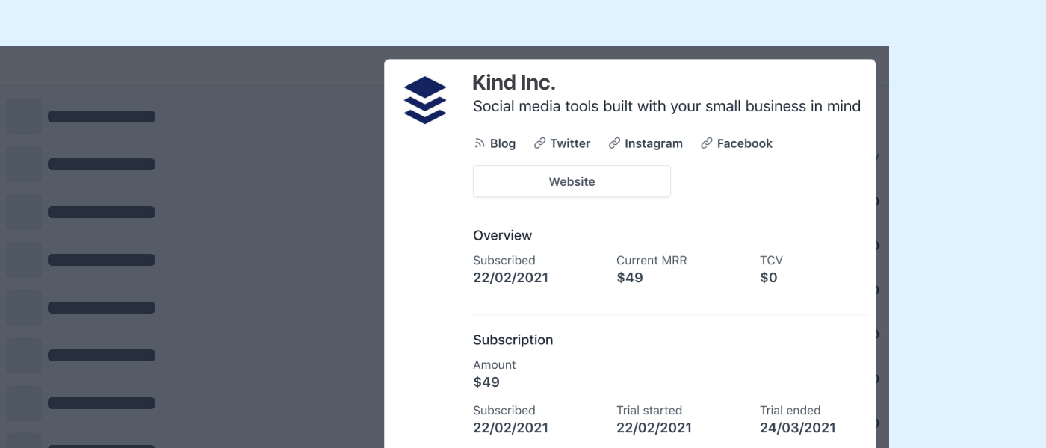Viewport: 1046px width, 448px height.
Task: Select the Kind Inc. company name heading
Action: [514, 82]
